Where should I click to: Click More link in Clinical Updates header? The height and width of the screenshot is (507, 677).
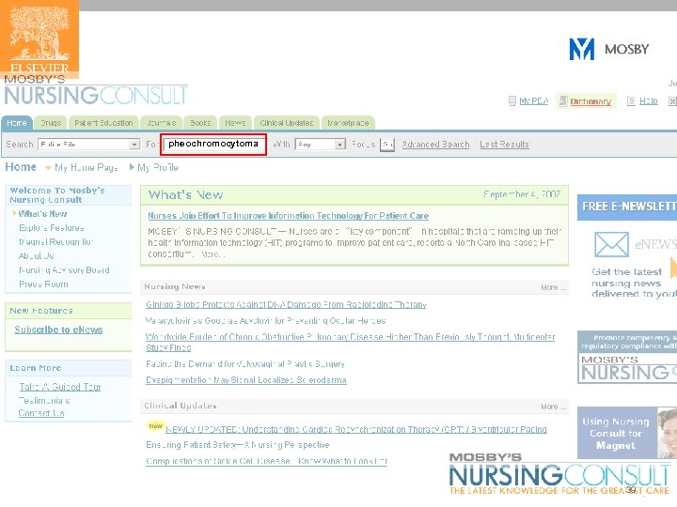(x=553, y=407)
